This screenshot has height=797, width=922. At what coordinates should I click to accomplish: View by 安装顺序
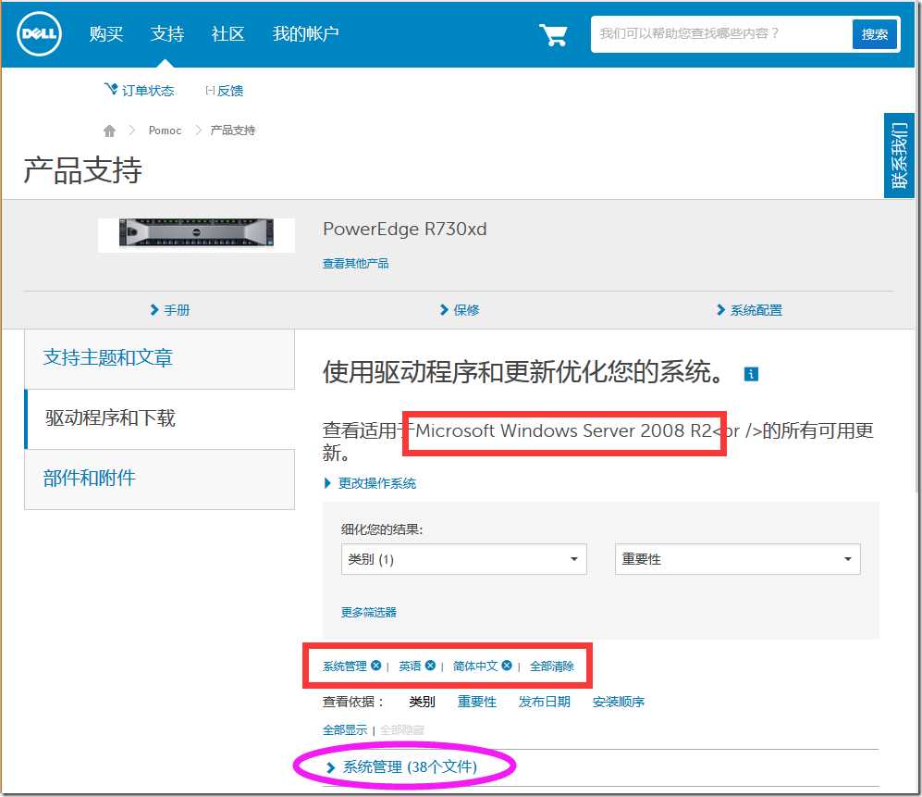[619, 702]
